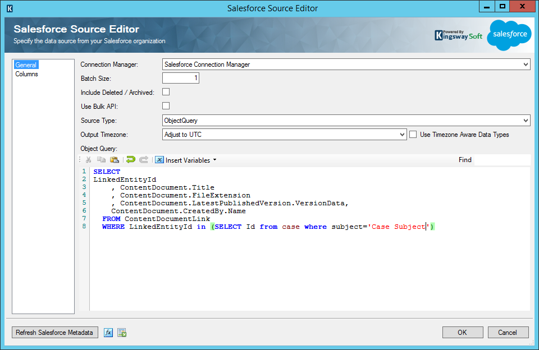
Task: Check the Use Bulk API option
Action: (x=166, y=105)
